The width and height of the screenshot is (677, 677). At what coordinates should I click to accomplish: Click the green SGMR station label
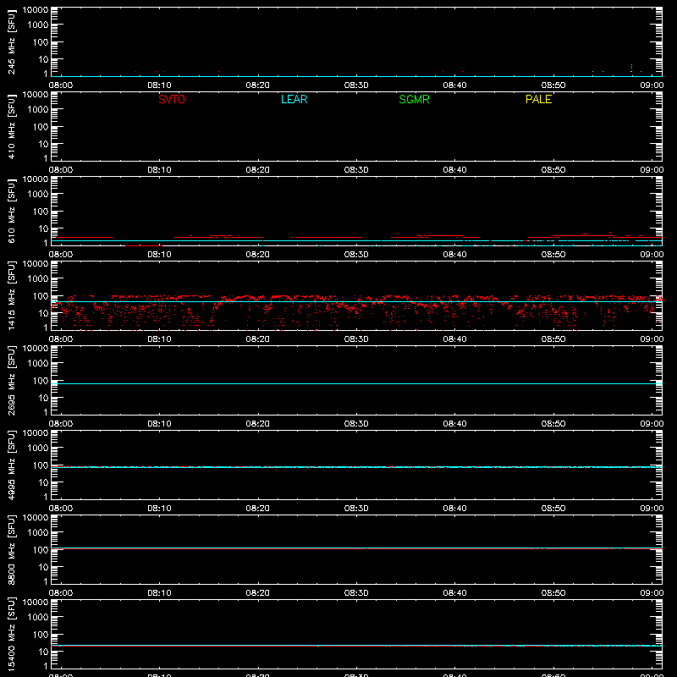[x=414, y=99]
